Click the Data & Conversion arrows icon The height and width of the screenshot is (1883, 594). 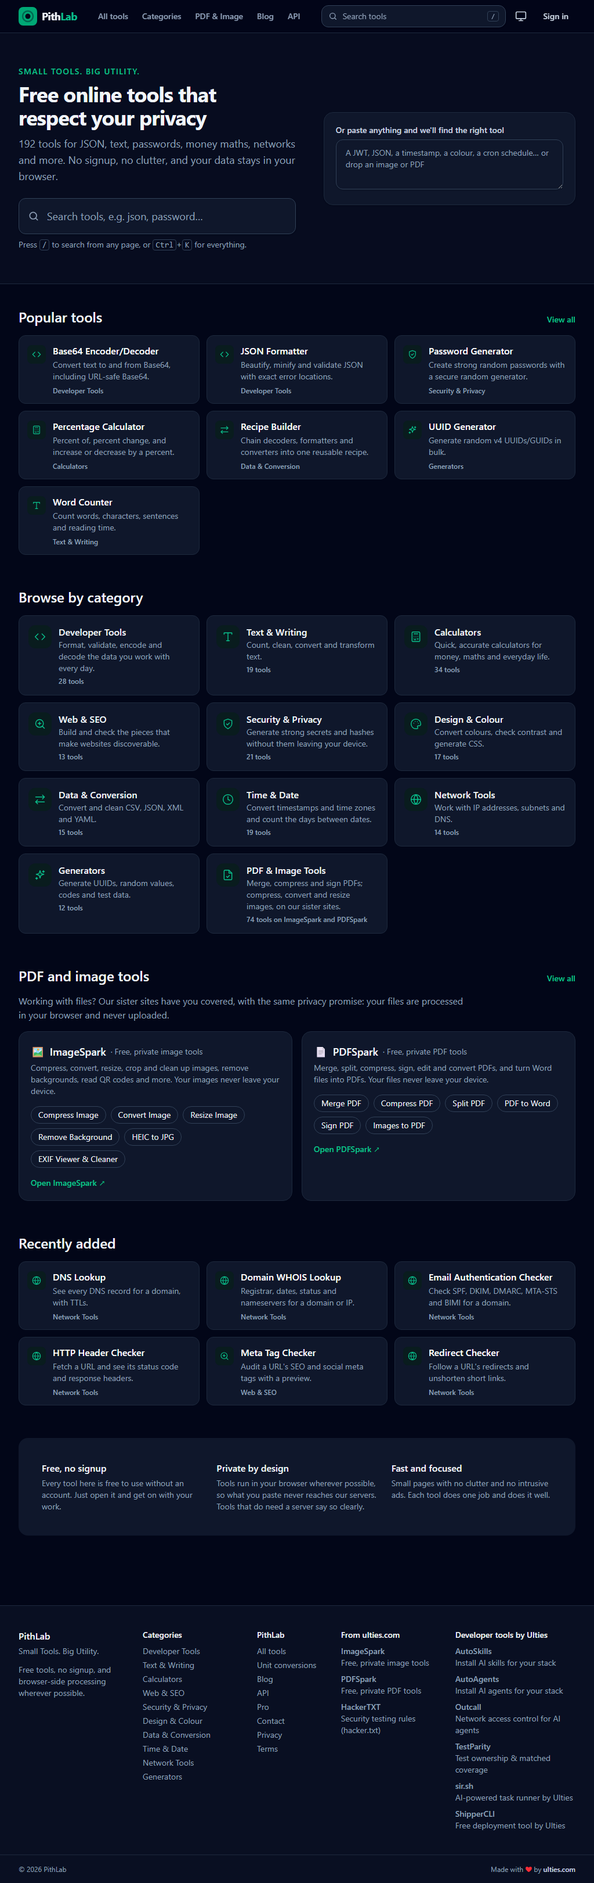click(40, 799)
